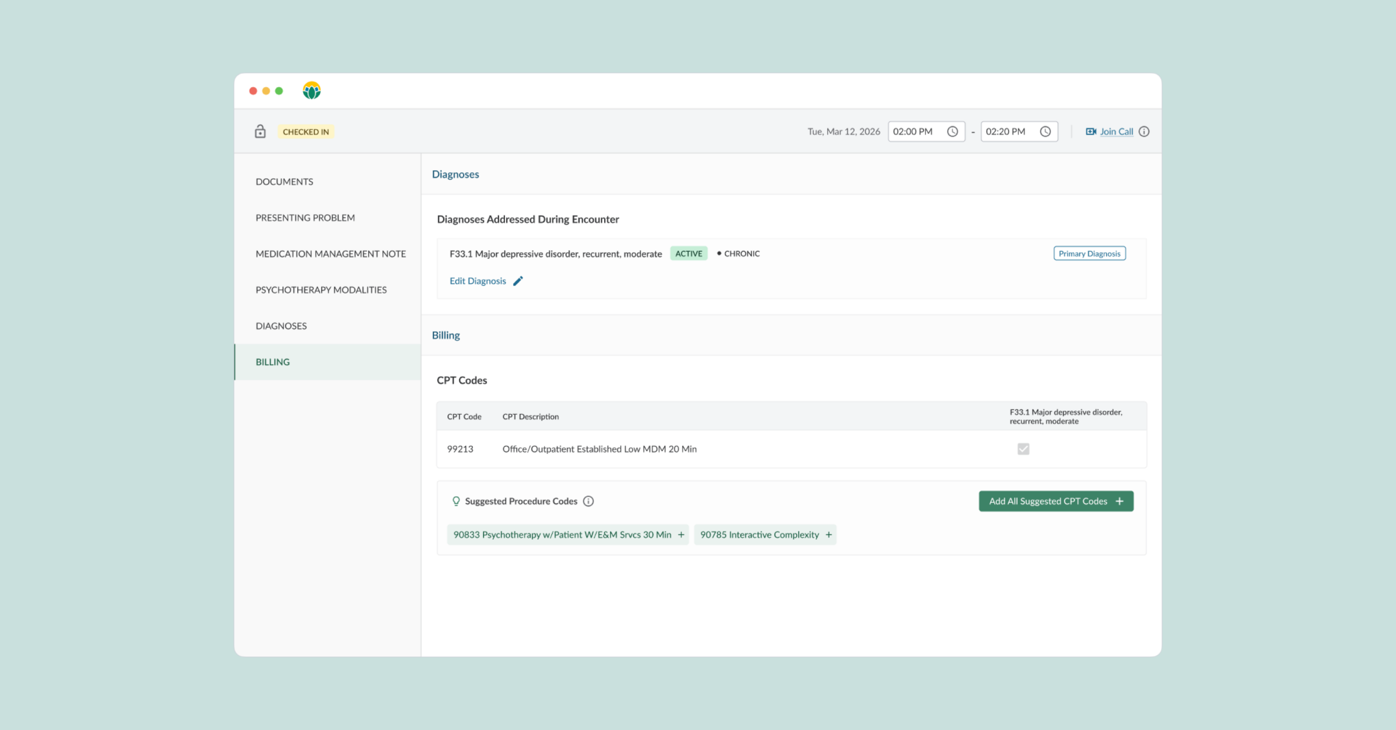Open start time clock picker icon
1396x730 pixels.
952,131
